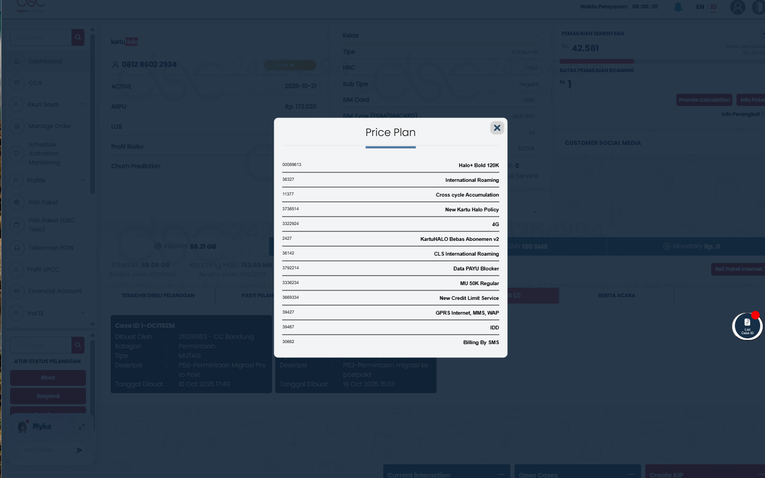The width and height of the screenshot is (765, 478).
Task: Select the 4G price plan row
Action: (390, 224)
